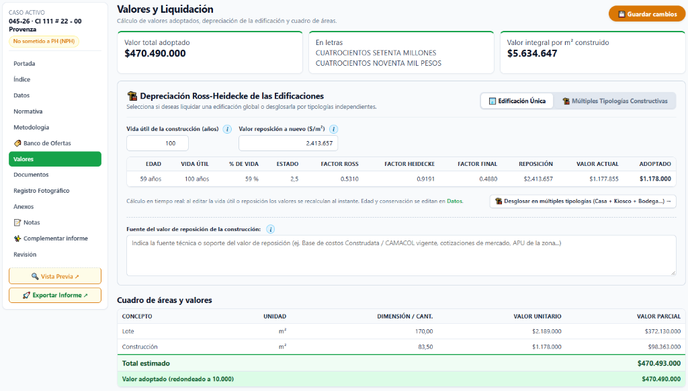688x391 pixels.
Task: Click the building icon in Edificación Única
Action: 492,101
